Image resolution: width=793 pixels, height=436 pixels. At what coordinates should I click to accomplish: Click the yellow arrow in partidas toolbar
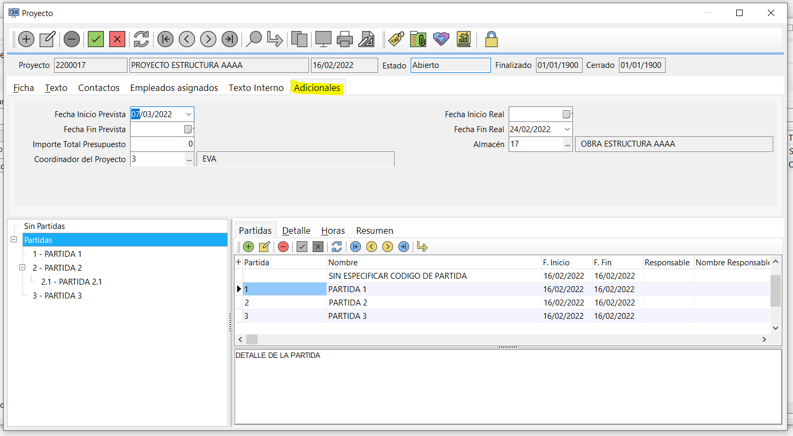pyautogui.click(x=422, y=247)
